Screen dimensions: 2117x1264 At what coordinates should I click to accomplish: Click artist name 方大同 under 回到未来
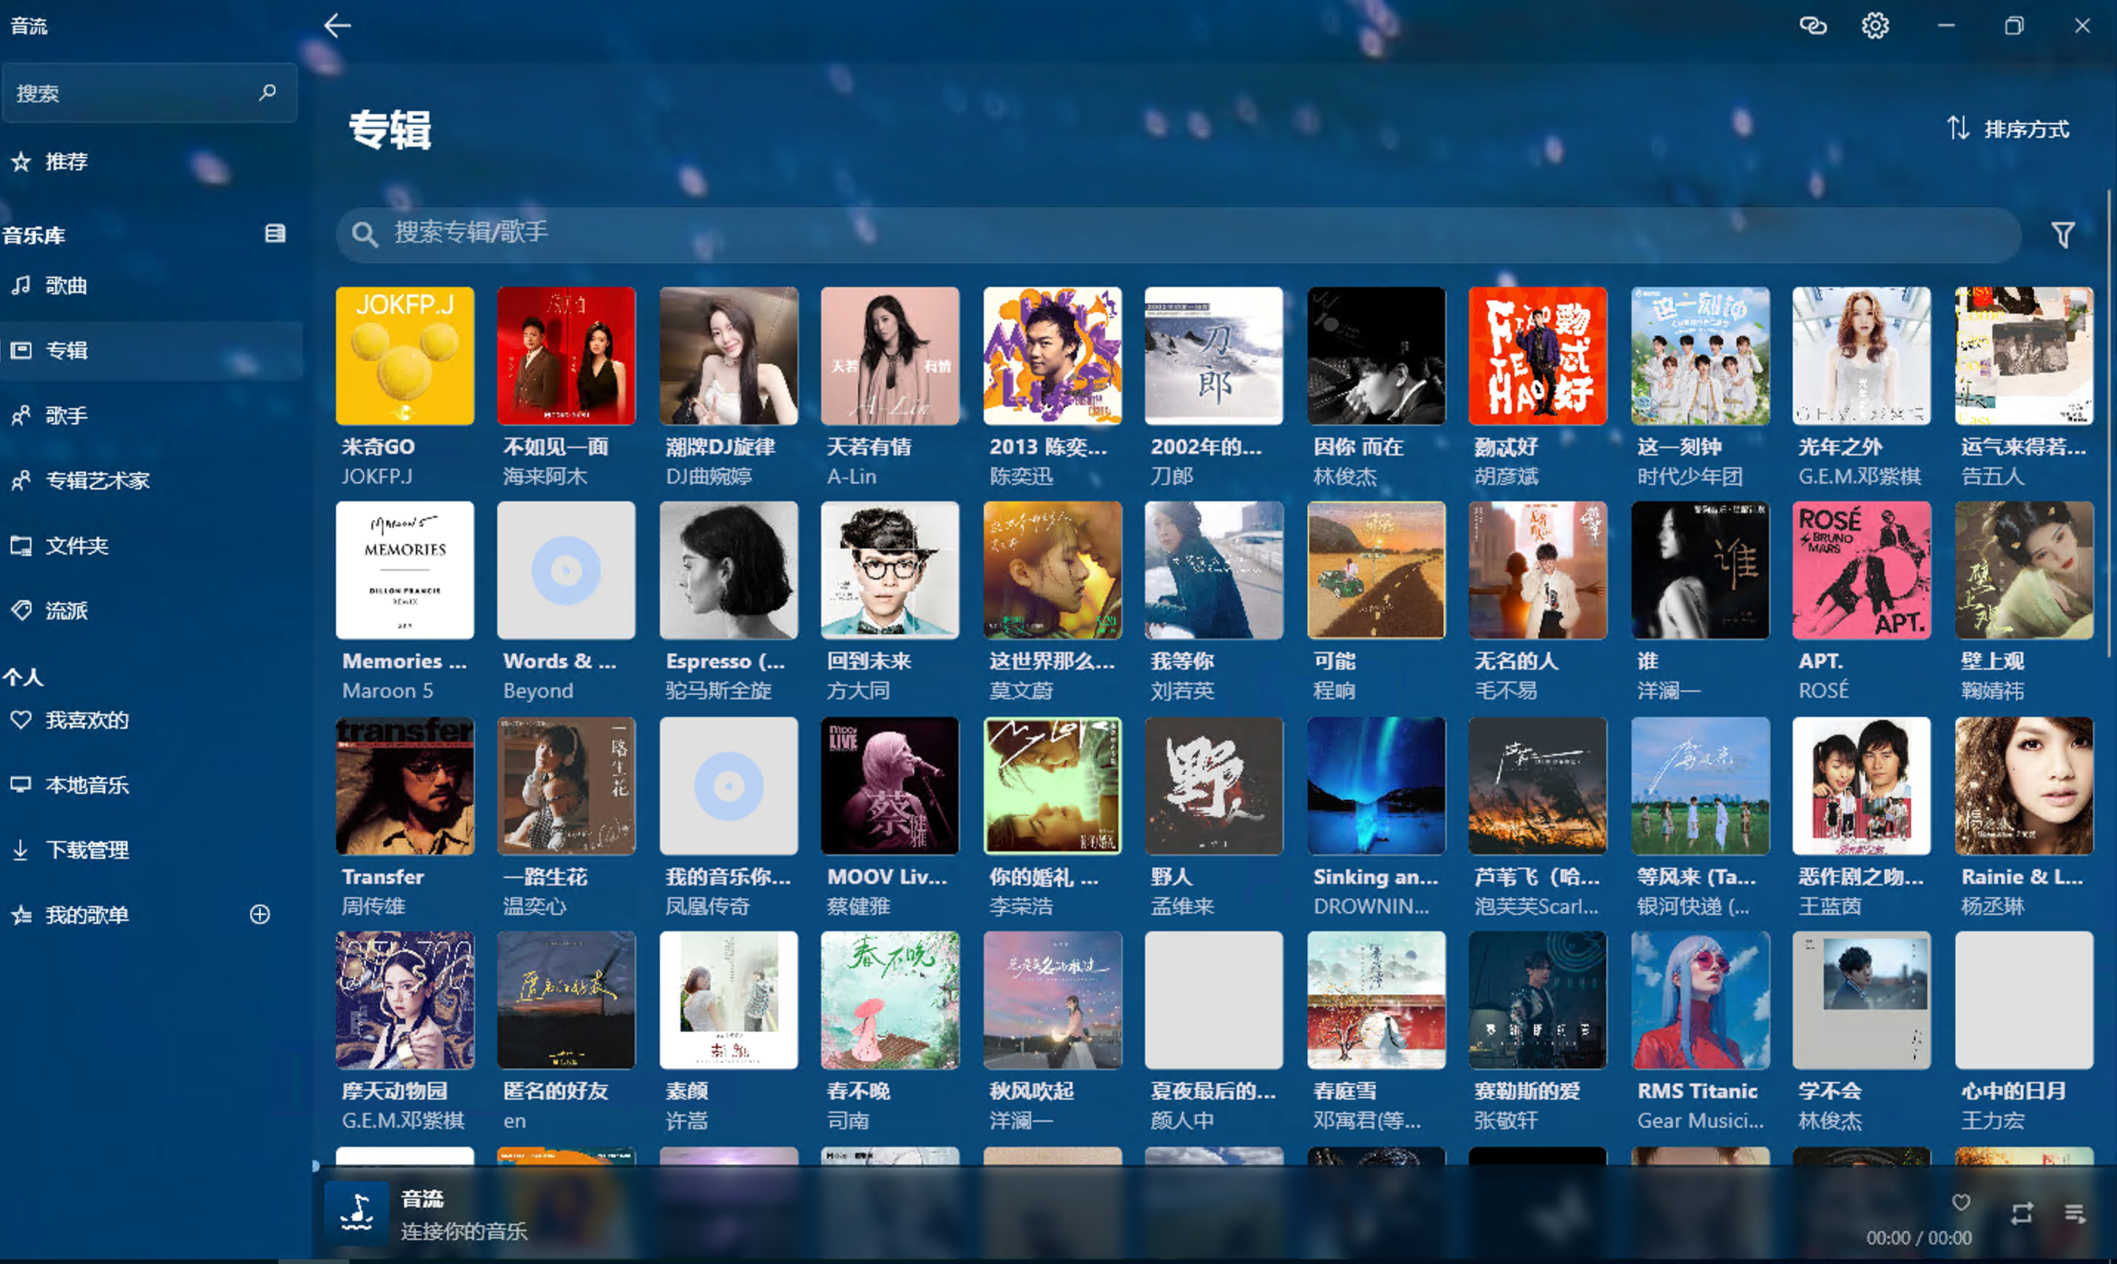[857, 691]
